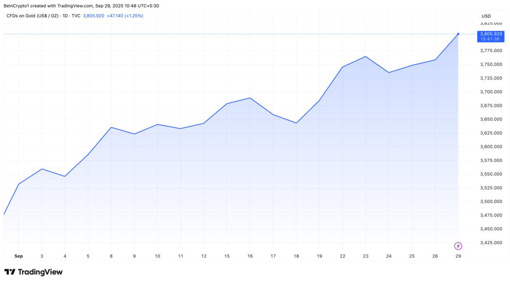The width and height of the screenshot is (510, 283).
Task: Click the 3,425.000 price axis label
Action: click(x=491, y=243)
